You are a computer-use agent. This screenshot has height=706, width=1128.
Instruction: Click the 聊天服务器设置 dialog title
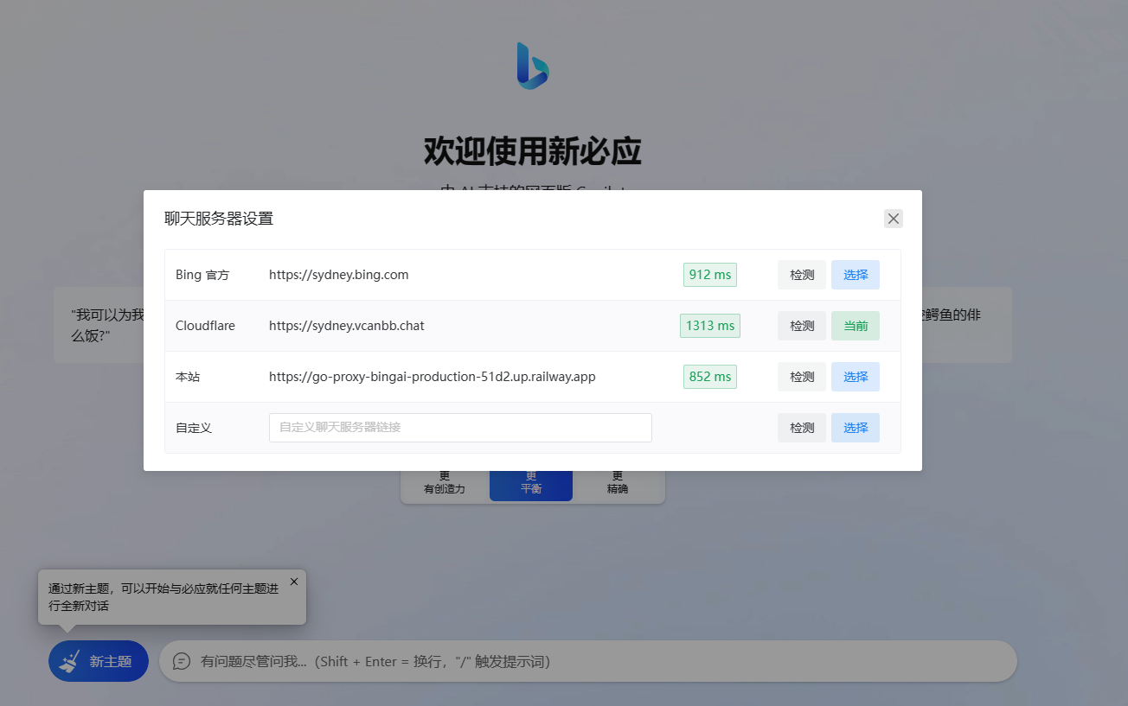tap(219, 219)
